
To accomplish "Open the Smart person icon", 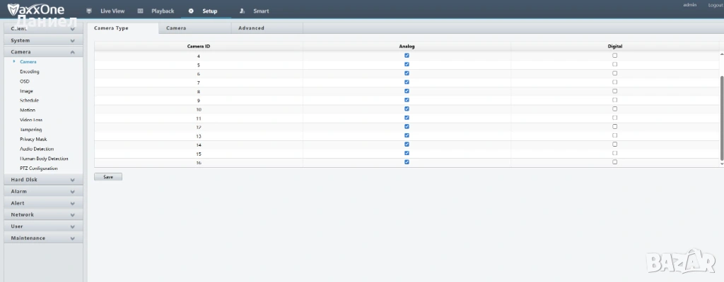I will pos(243,11).
